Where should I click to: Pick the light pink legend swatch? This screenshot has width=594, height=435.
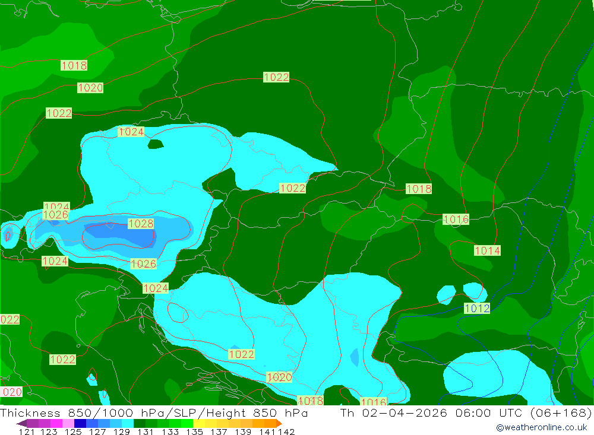[68, 423]
